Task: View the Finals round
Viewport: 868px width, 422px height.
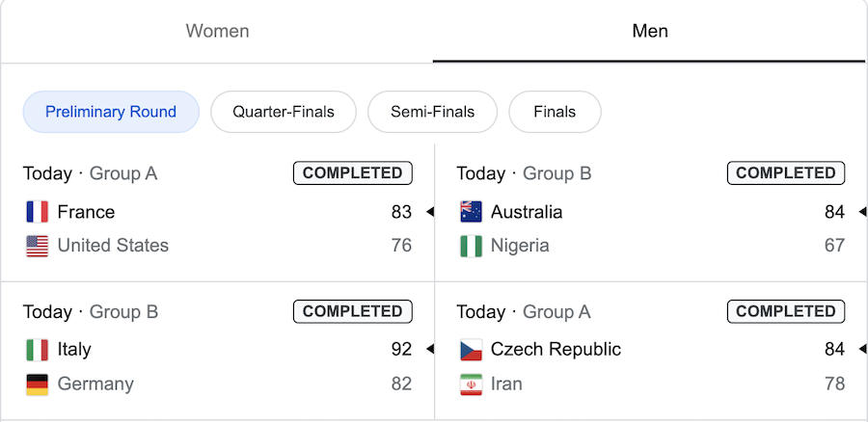Action: [x=555, y=112]
